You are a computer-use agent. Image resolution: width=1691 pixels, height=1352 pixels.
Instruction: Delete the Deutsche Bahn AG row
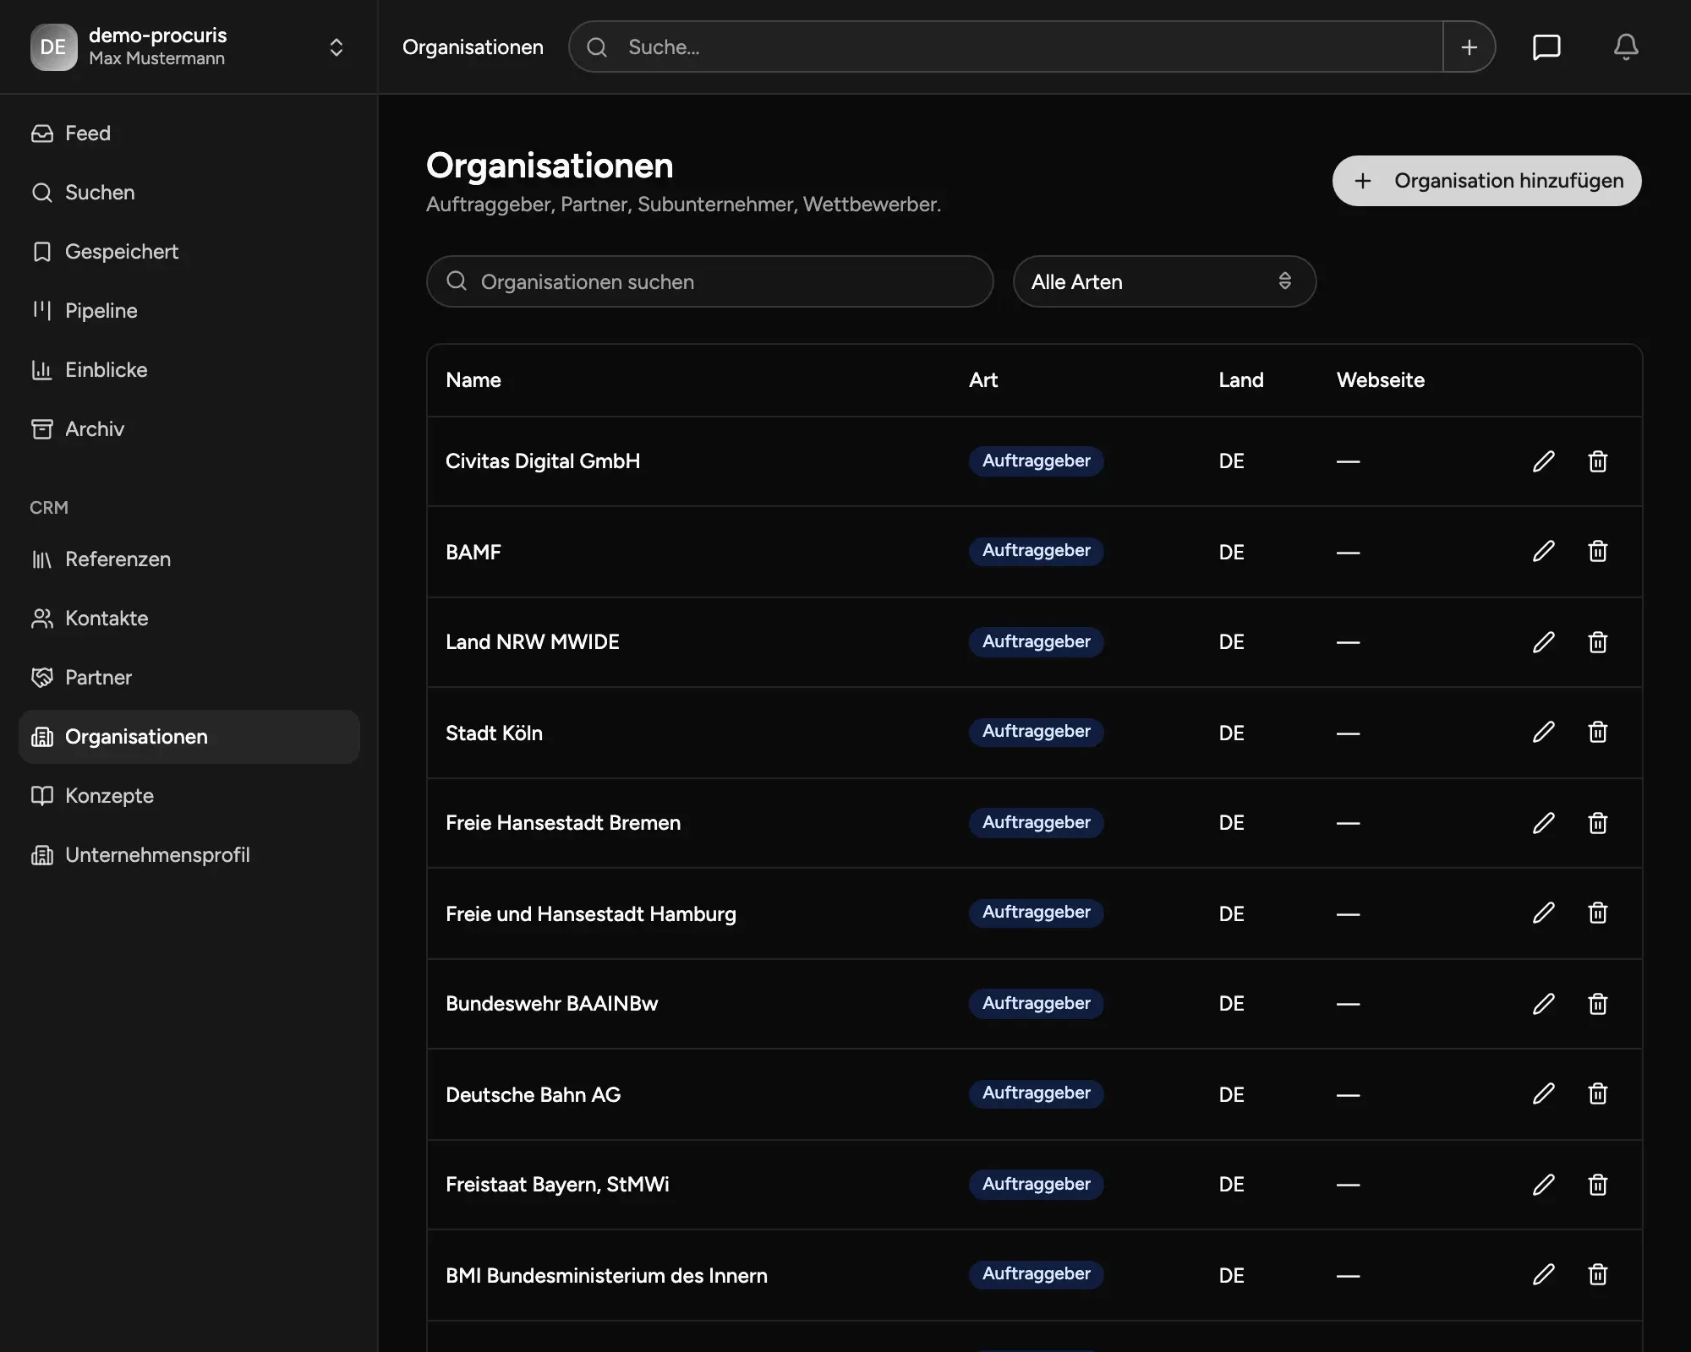1598,1094
